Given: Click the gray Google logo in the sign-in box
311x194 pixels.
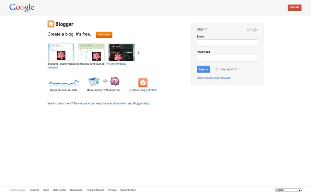Looking at the screenshot, I should pyautogui.click(x=252, y=29).
